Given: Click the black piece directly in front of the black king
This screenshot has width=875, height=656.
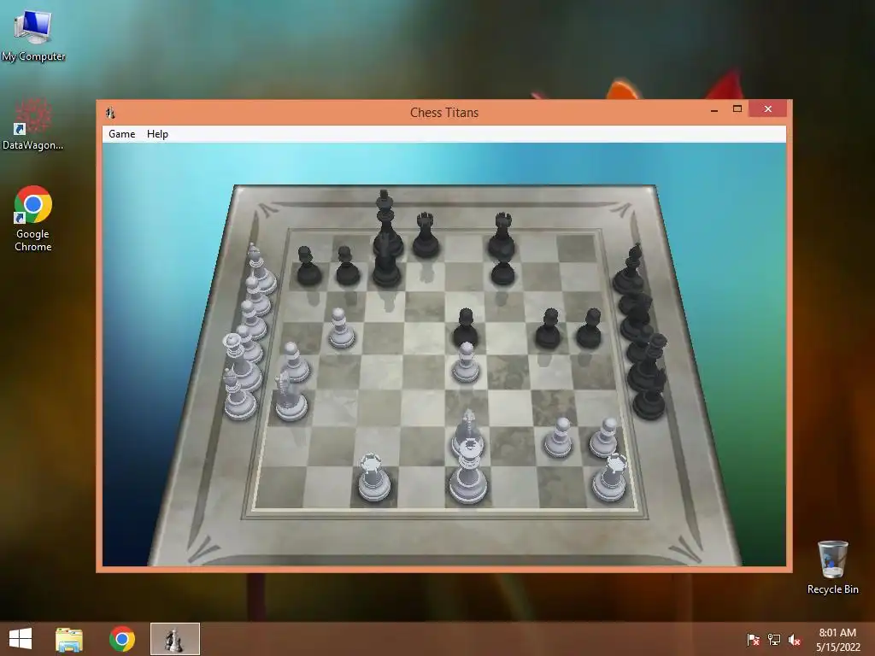Looking at the screenshot, I should [386, 267].
